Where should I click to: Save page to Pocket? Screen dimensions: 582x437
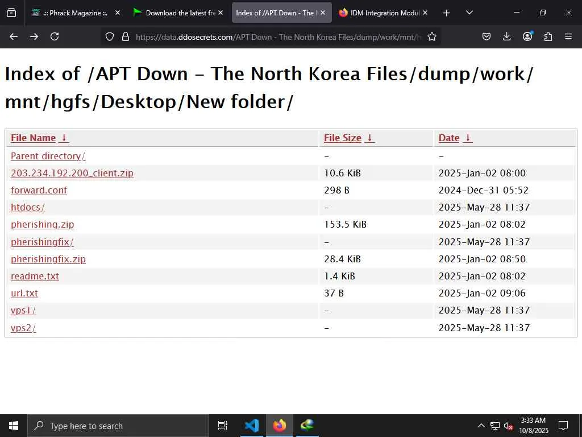(x=487, y=36)
